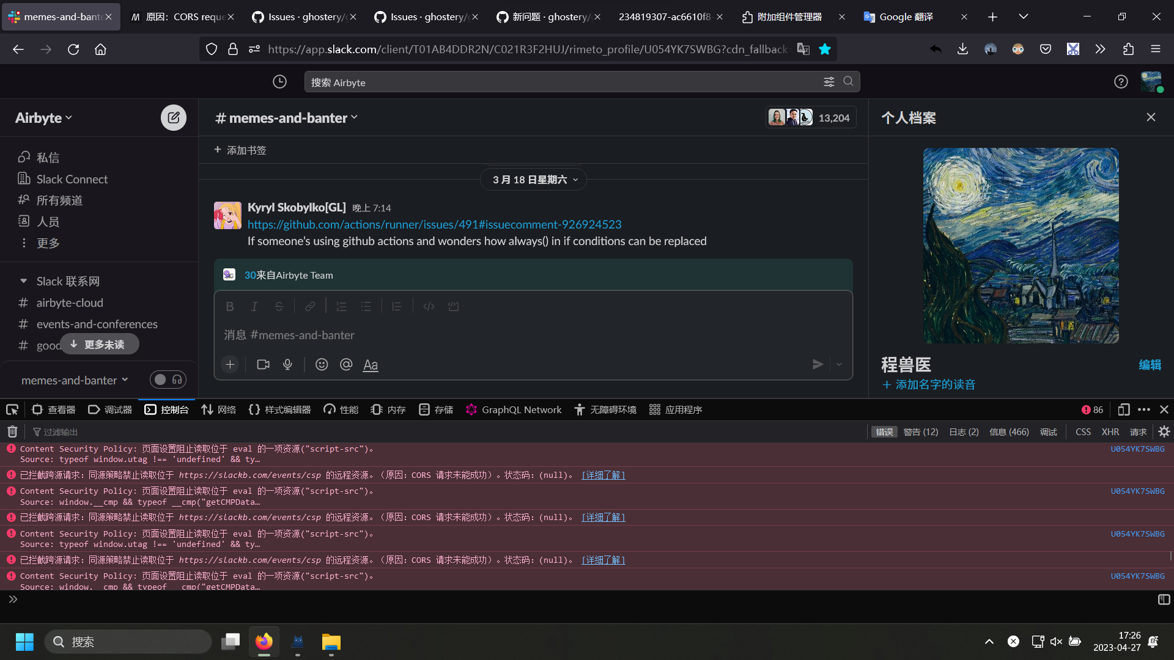Toggle 警告 (12) console filter
1174x660 pixels.
coord(921,431)
